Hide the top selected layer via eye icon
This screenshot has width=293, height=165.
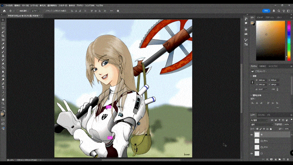(252, 135)
